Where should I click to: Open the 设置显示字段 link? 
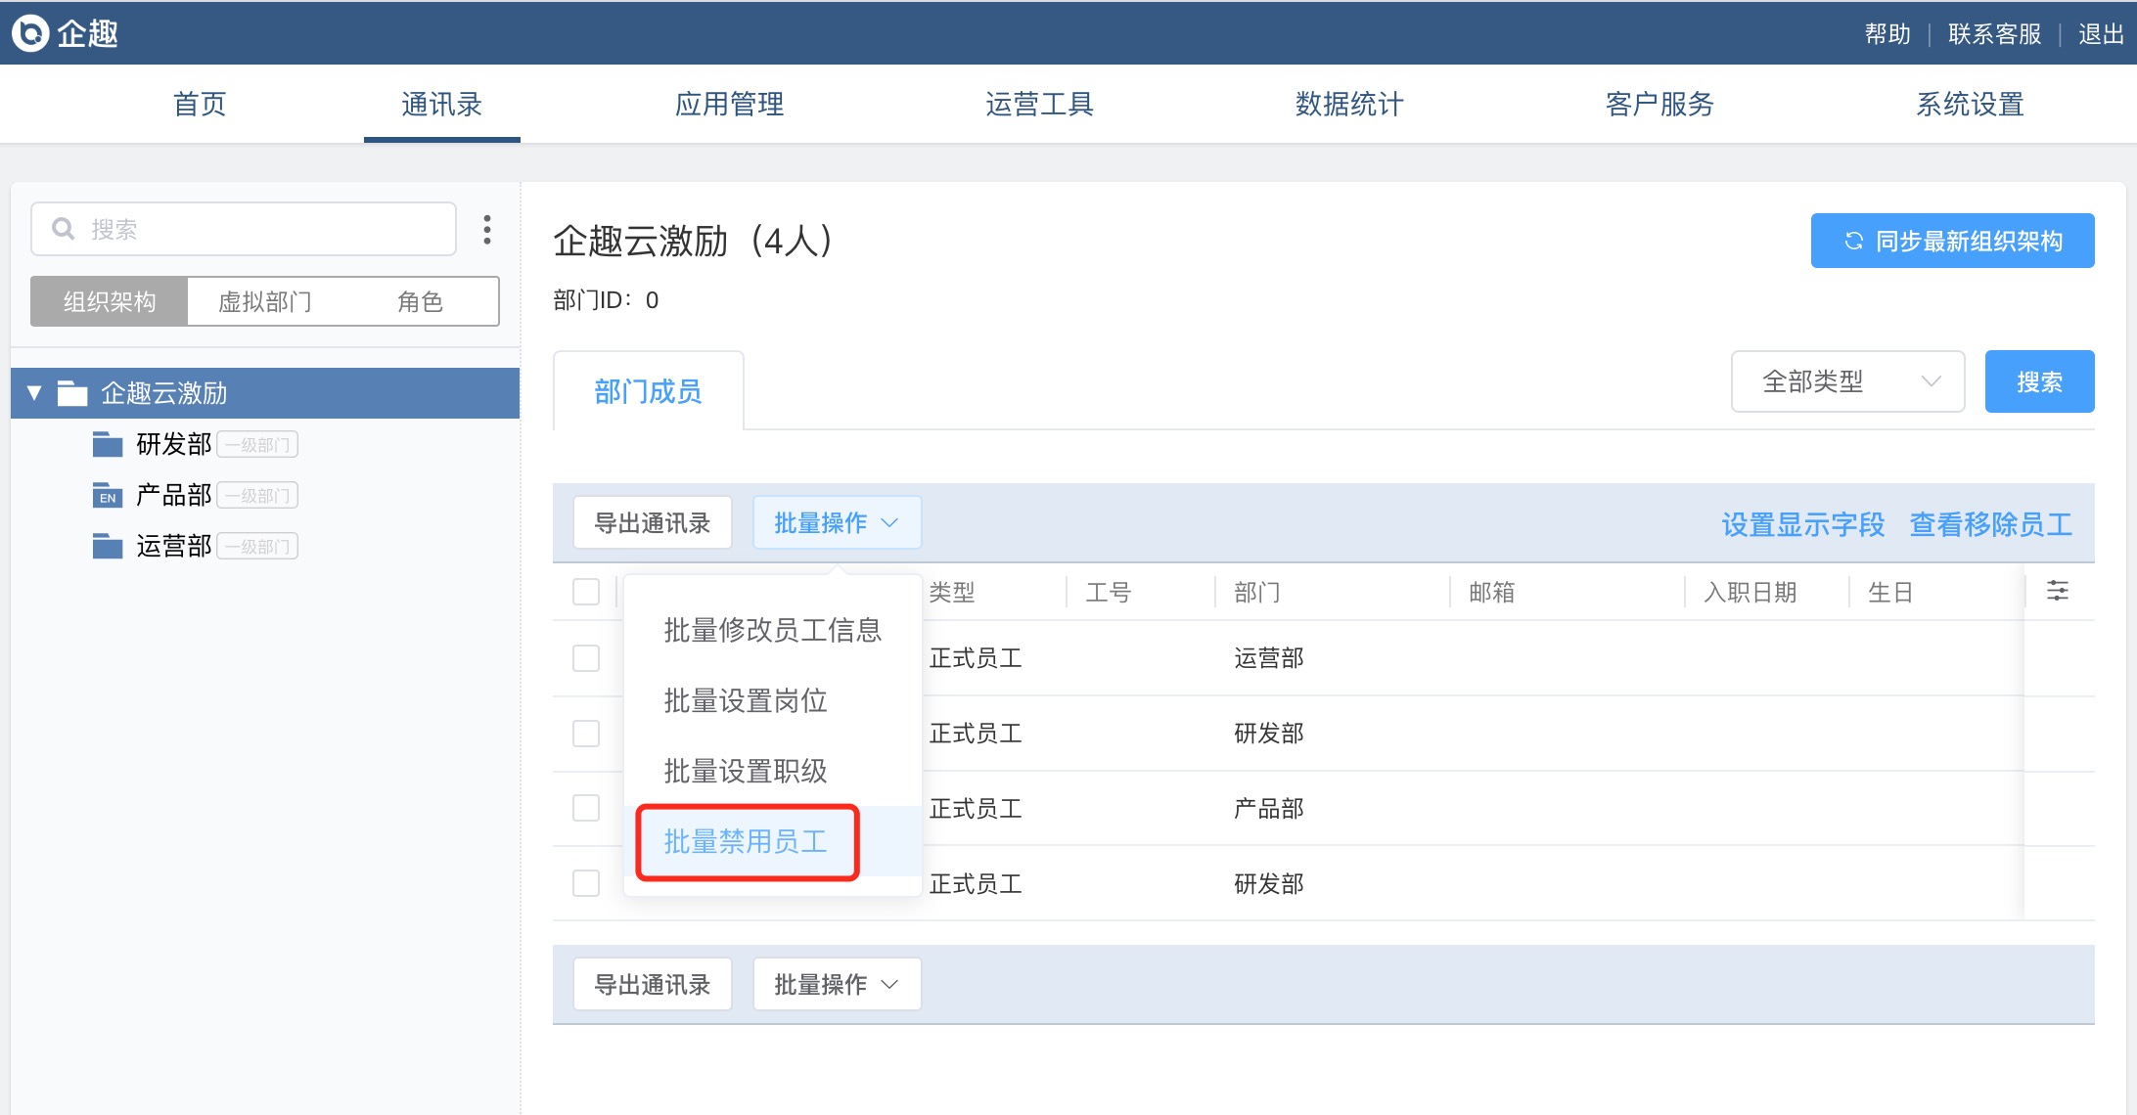click(1802, 524)
